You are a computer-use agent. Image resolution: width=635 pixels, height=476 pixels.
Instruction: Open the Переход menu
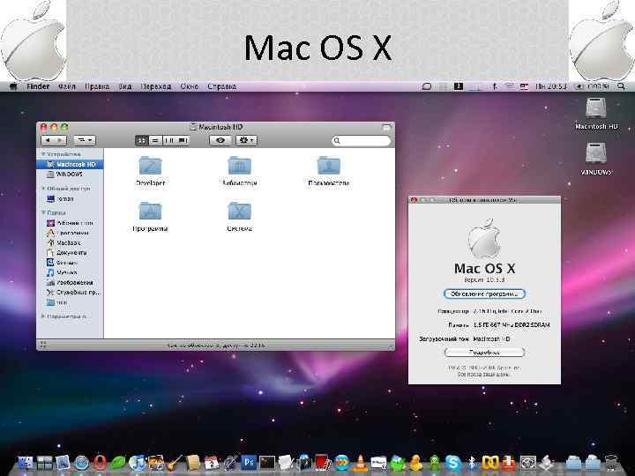tap(156, 86)
